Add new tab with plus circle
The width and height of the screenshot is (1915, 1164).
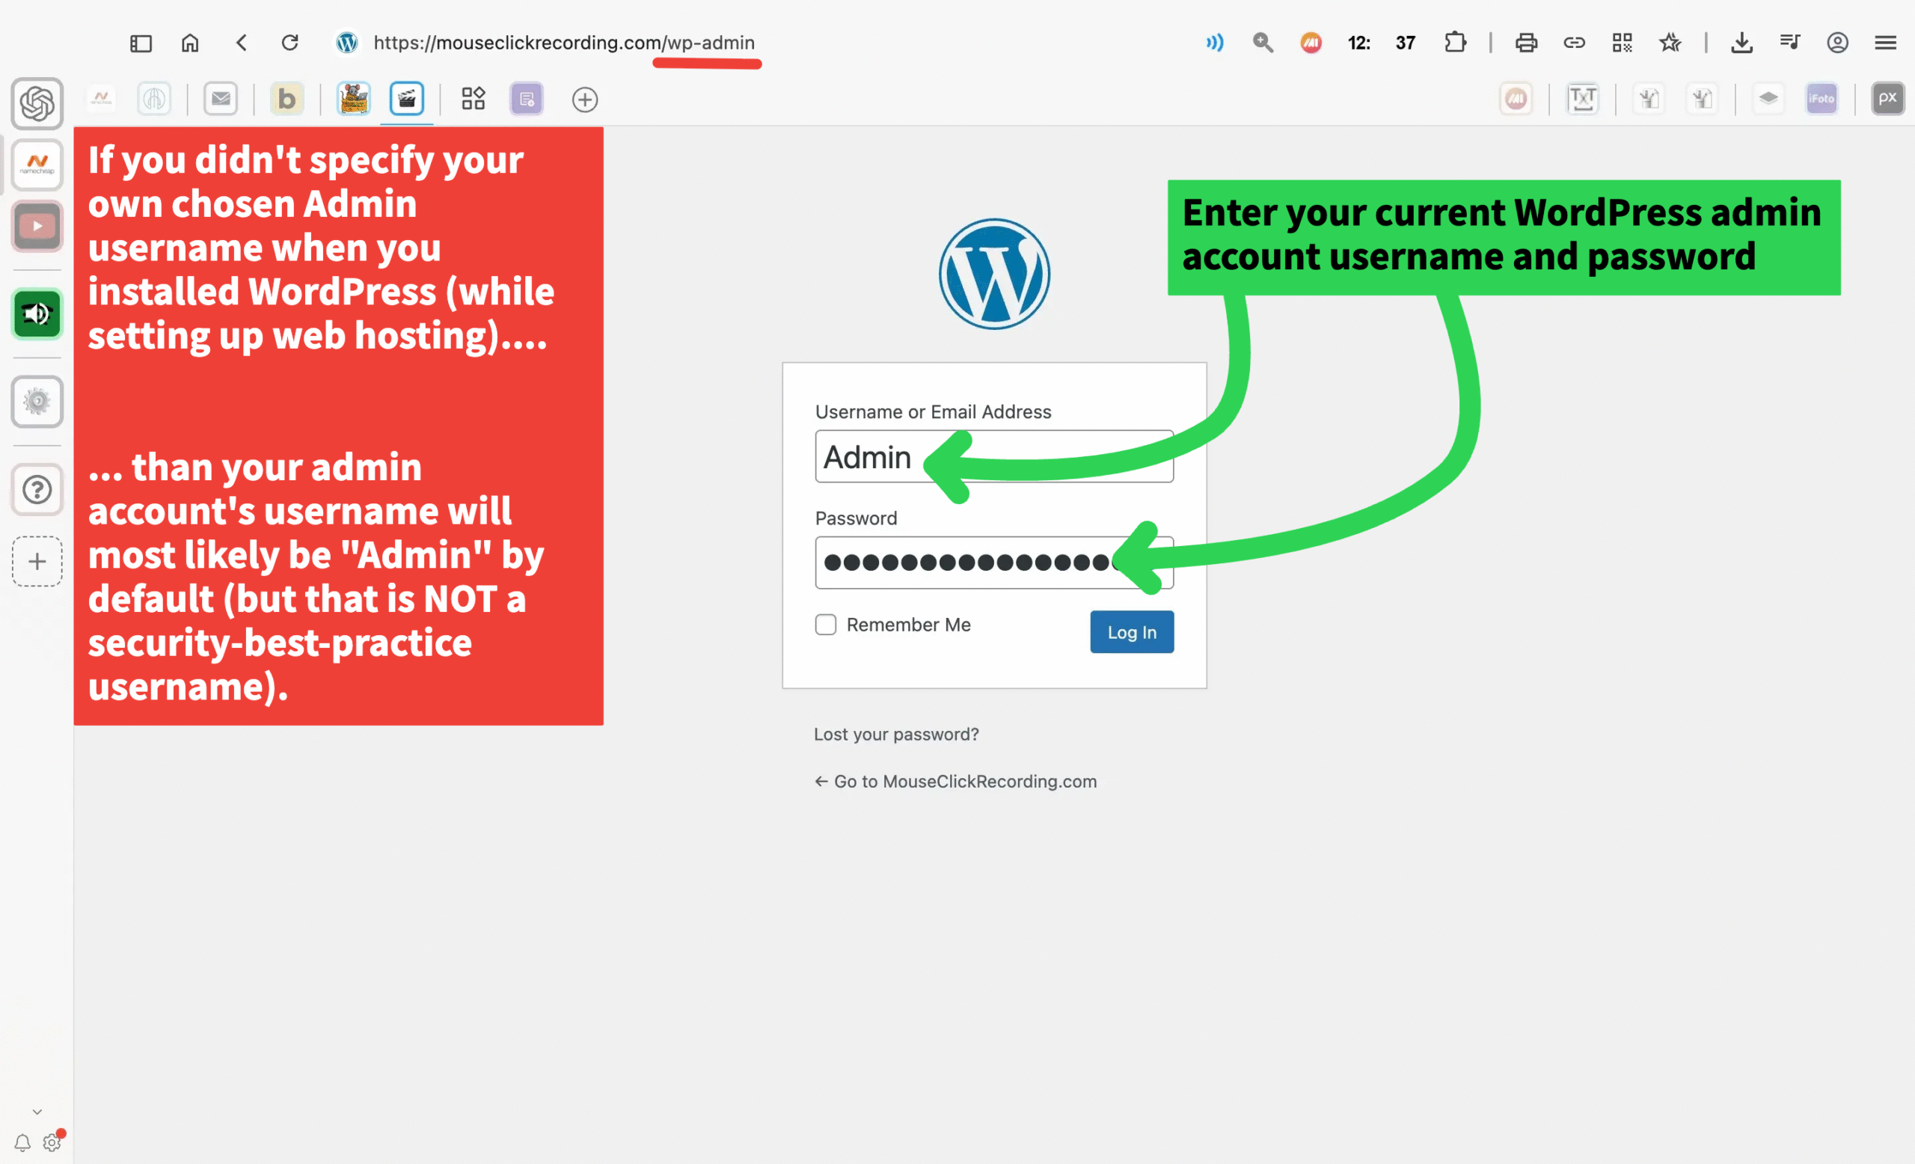584,99
